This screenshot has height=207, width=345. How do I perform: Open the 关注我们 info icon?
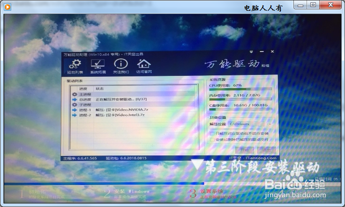point(121,67)
